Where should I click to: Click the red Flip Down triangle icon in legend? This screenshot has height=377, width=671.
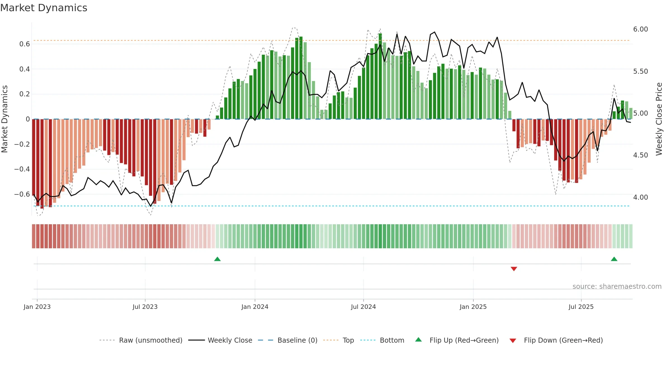pyautogui.click(x=513, y=341)
